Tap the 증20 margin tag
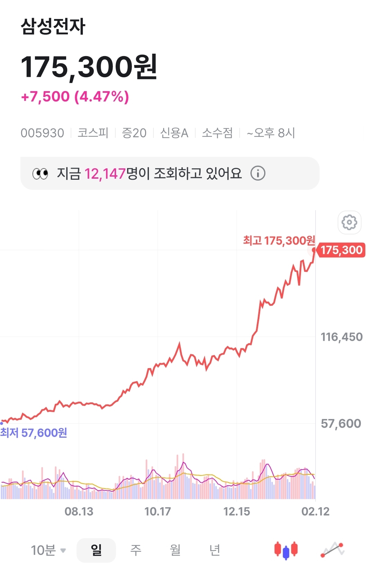The image size is (374, 570). point(134,133)
